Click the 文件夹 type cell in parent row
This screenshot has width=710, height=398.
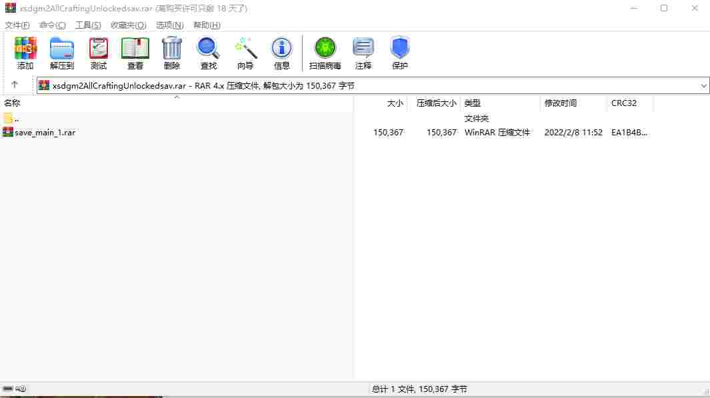click(477, 118)
